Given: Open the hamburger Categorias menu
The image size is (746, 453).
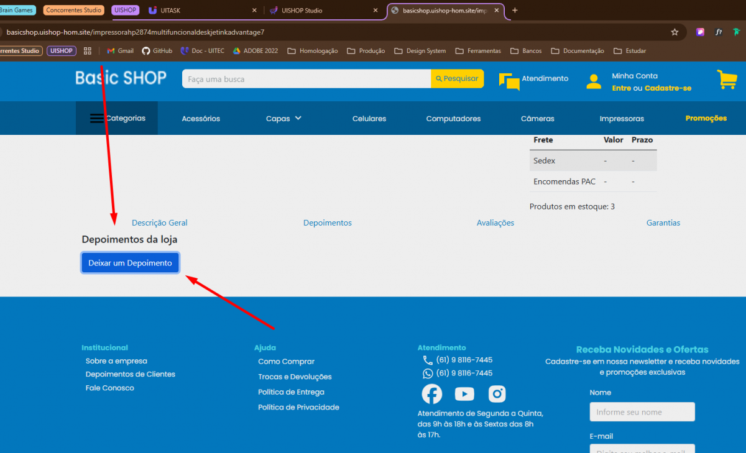Looking at the screenshot, I should point(97,118).
